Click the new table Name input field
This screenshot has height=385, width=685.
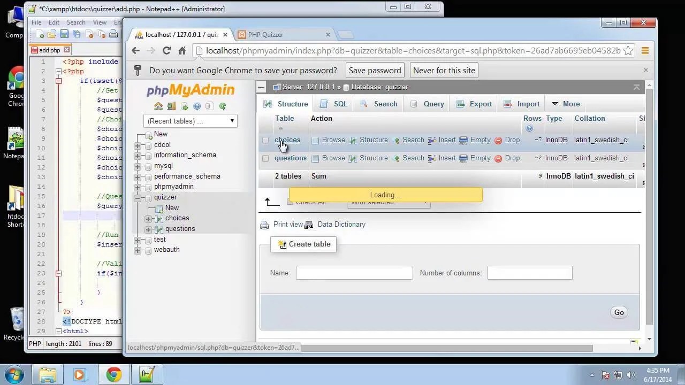click(x=354, y=273)
